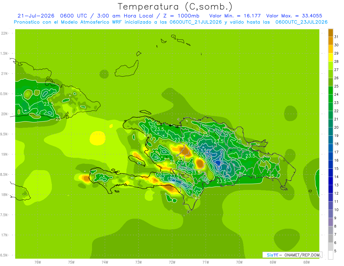Click the legend value '10'

[336, 210]
